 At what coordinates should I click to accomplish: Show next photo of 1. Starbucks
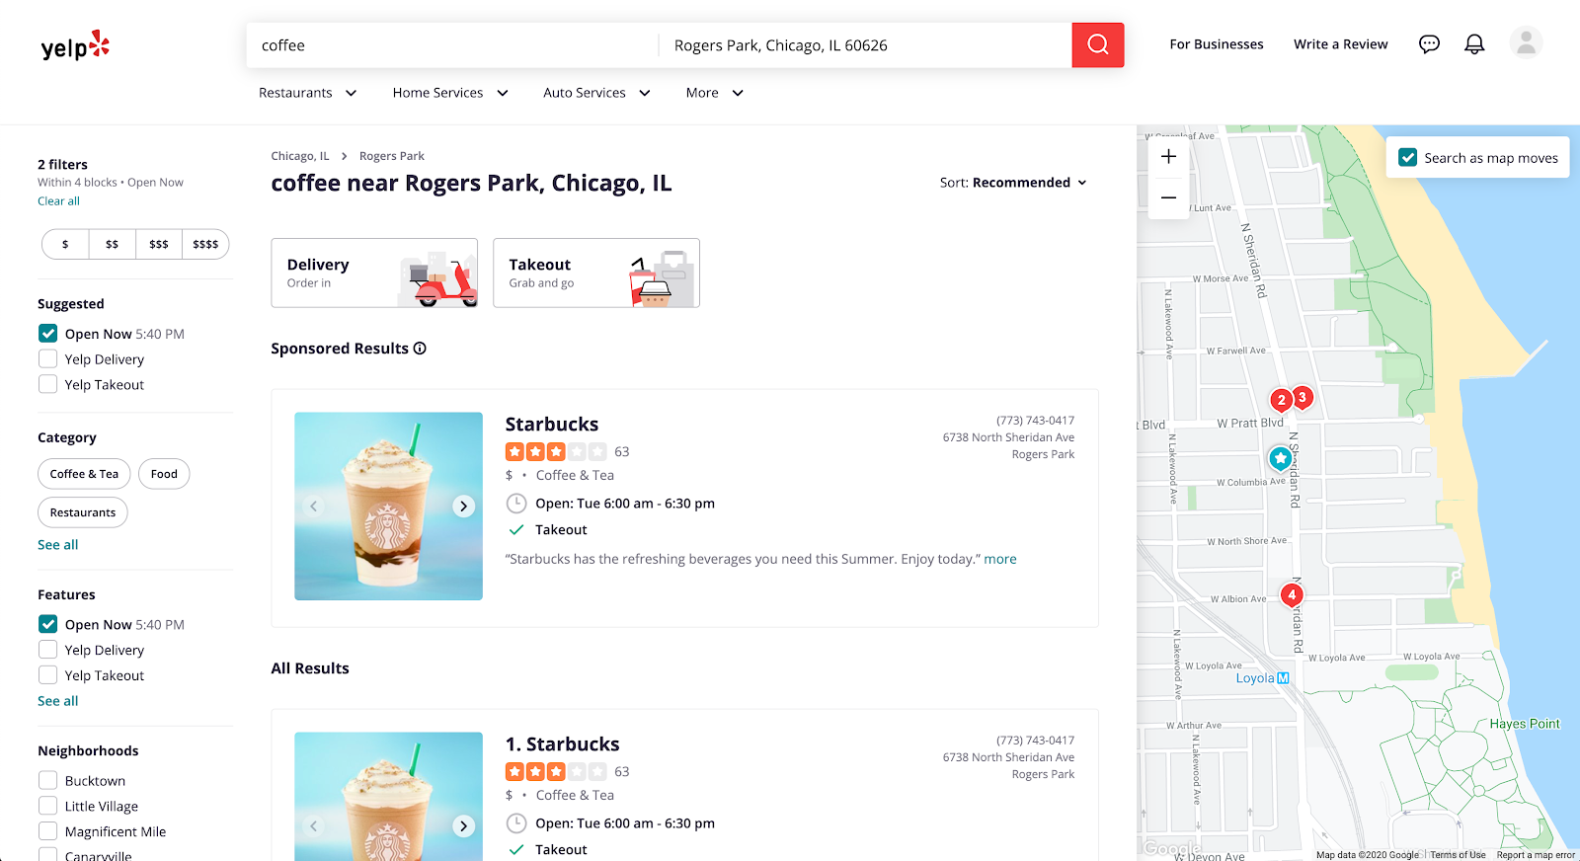463,826
